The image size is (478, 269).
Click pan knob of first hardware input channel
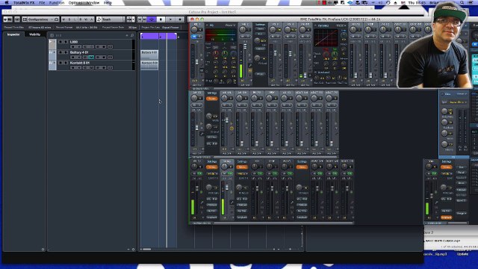[x=194, y=30]
